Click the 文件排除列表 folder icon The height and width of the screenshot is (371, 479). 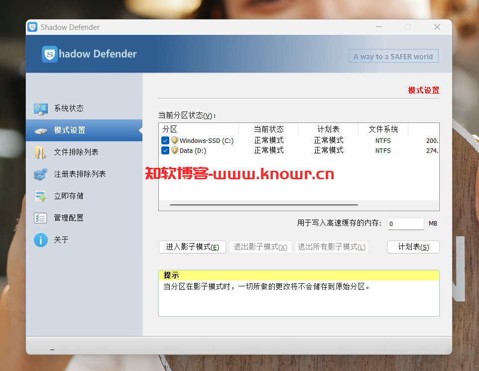[x=41, y=152]
